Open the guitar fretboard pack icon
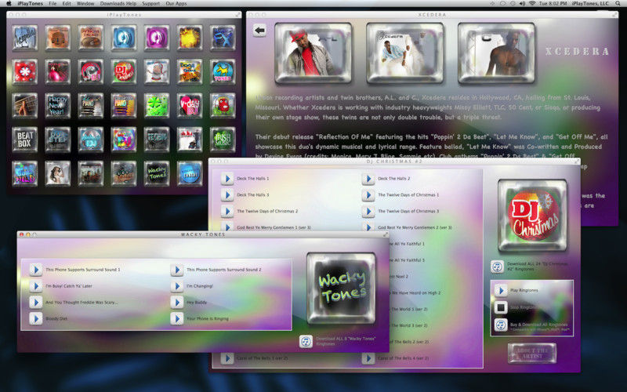 pos(25,106)
